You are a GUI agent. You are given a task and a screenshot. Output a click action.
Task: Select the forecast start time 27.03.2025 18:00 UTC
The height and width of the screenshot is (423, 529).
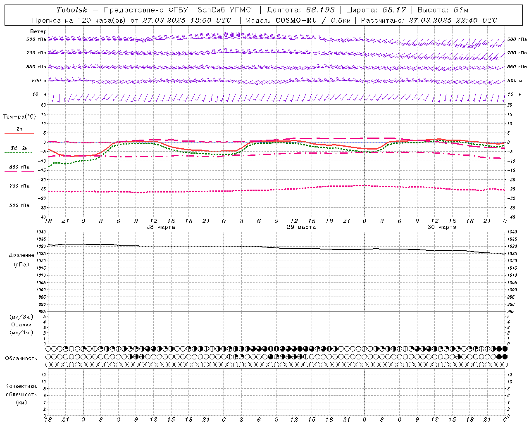pos(187,20)
